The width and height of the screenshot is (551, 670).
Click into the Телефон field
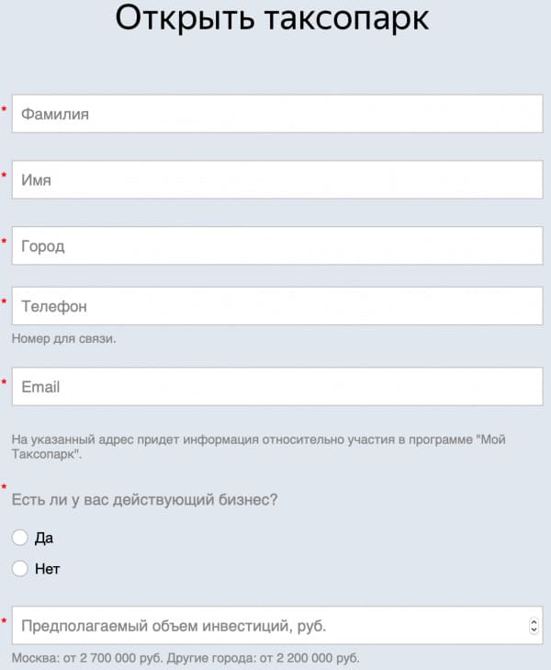pyautogui.click(x=277, y=306)
